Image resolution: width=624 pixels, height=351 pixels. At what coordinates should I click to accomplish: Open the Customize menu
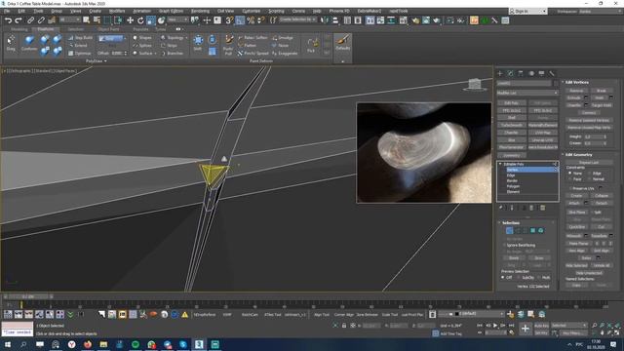click(252, 11)
